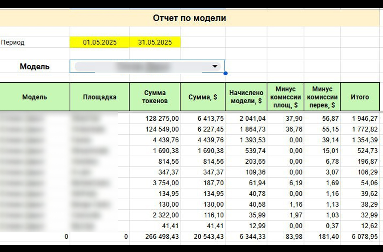Image resolution: width=383 pixels, height=252 pixels.
Task: Select totals row transfer commission 181,40
Action: 322,237
